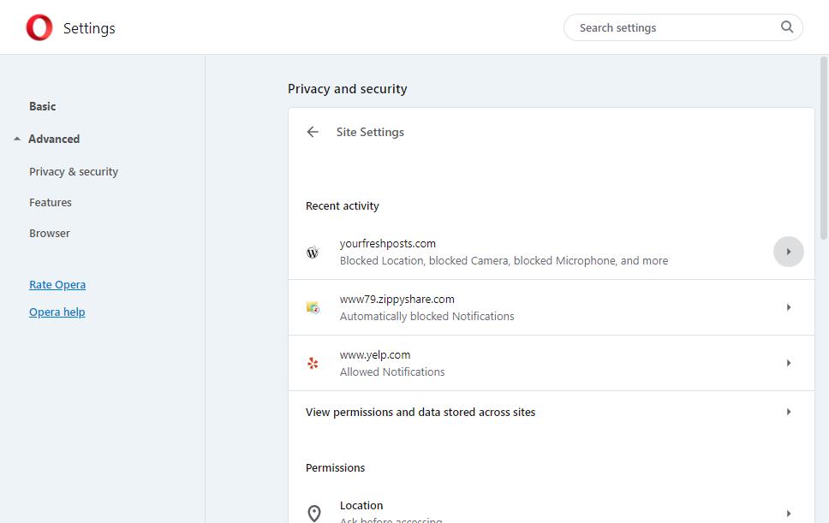Screen dimensions: 829x523
Task: Click the Rate Opera link
Action: pyautogui.click(x=57, y=284)
